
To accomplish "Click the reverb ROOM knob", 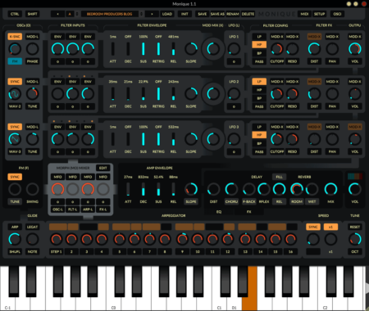I will point(297,189).
